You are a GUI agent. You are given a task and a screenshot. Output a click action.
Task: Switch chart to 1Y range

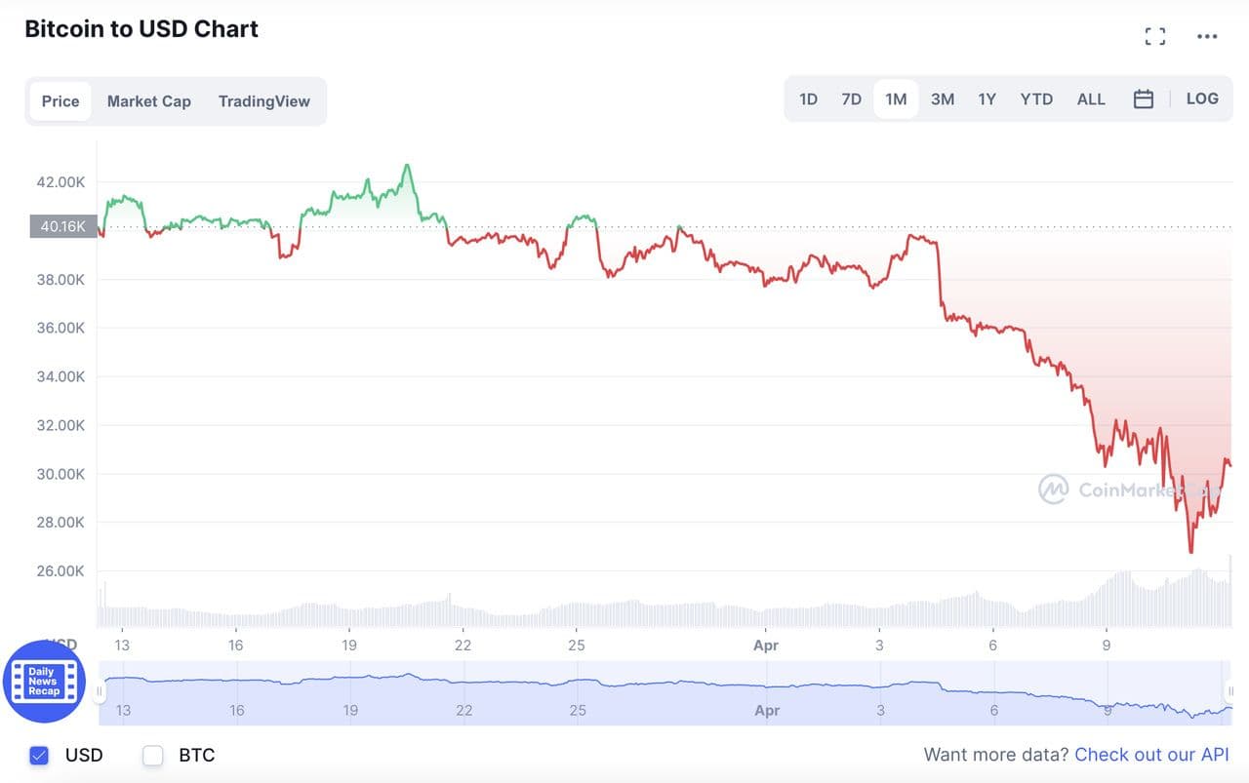tap(987, 99)
